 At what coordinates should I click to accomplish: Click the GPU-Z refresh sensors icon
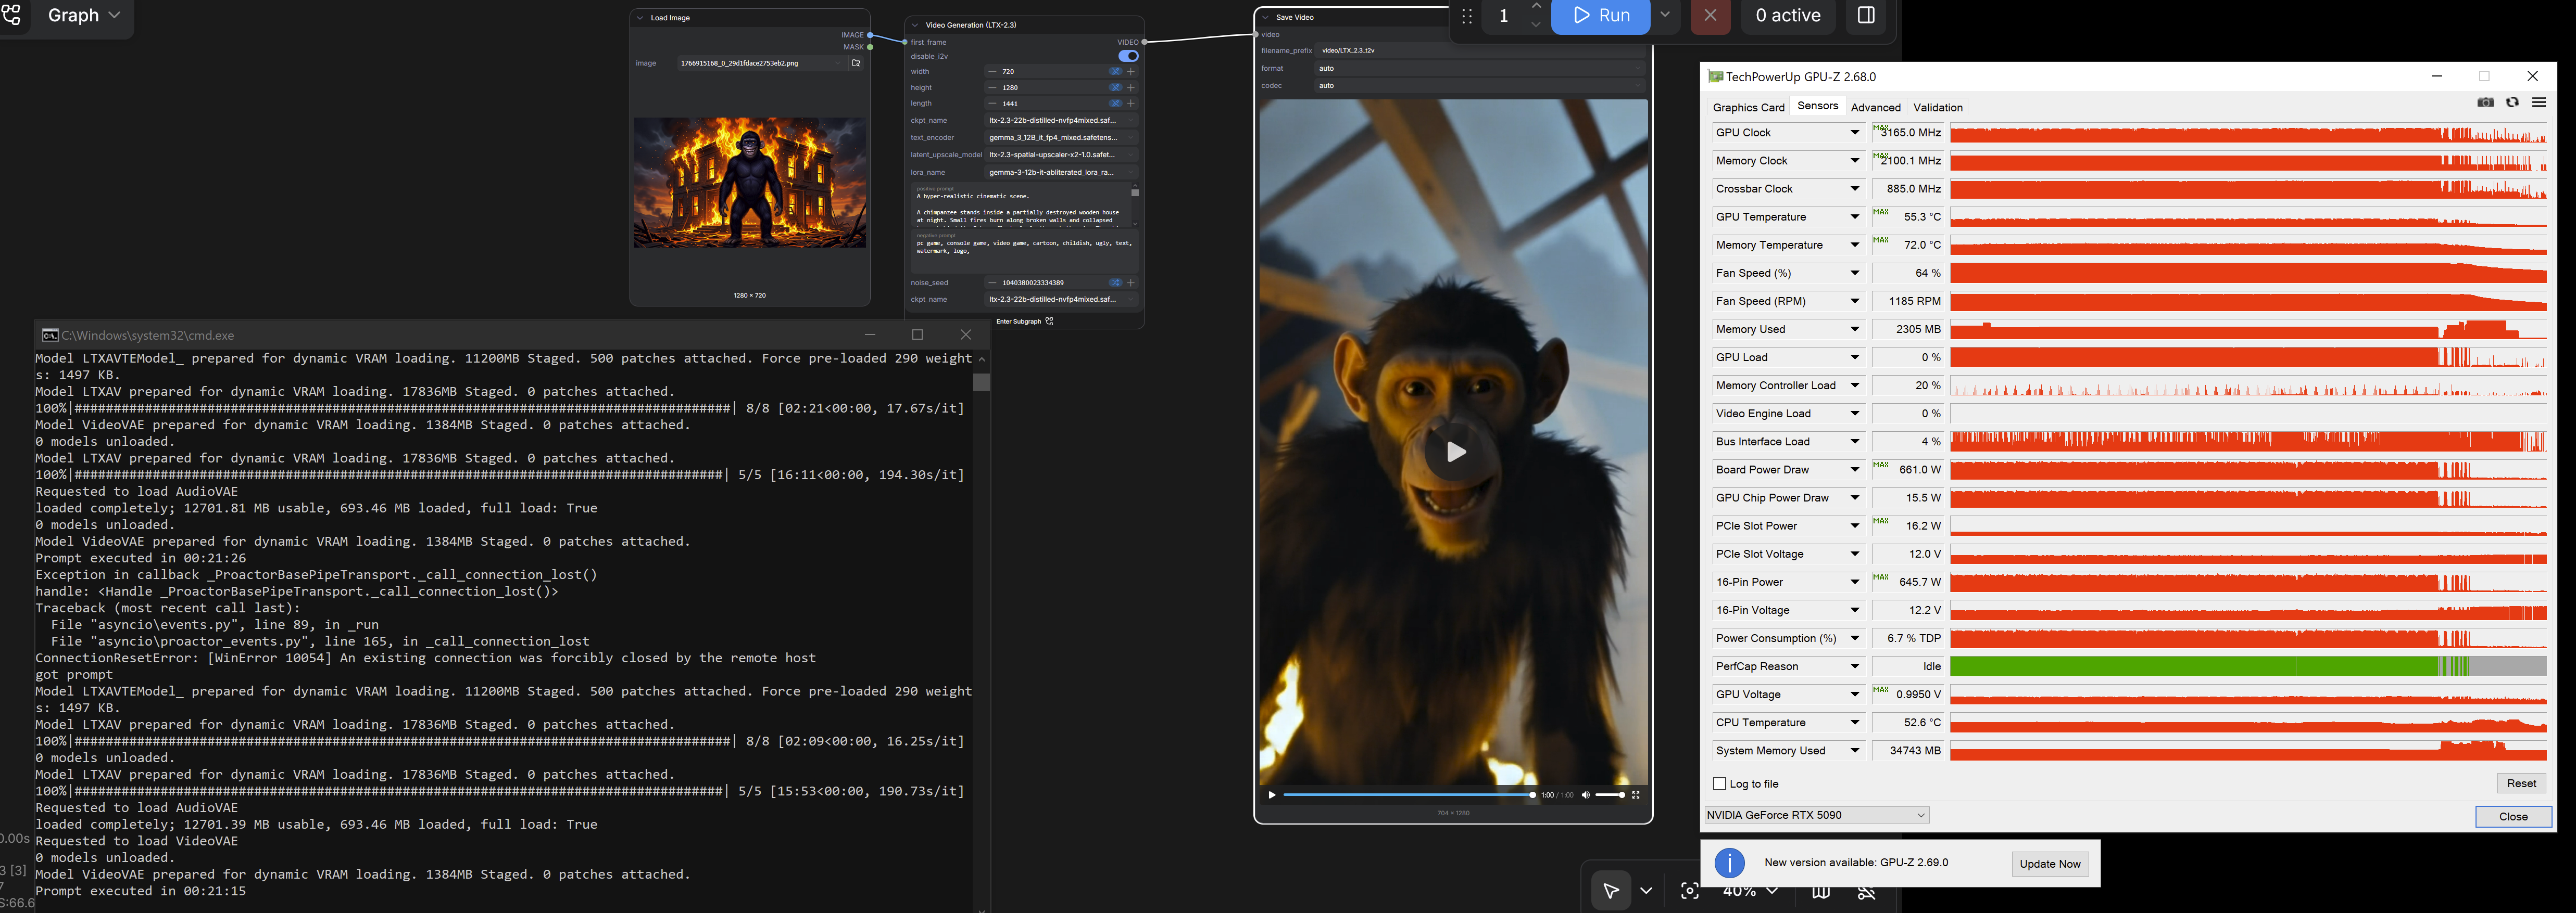[x=2512, y=103]
